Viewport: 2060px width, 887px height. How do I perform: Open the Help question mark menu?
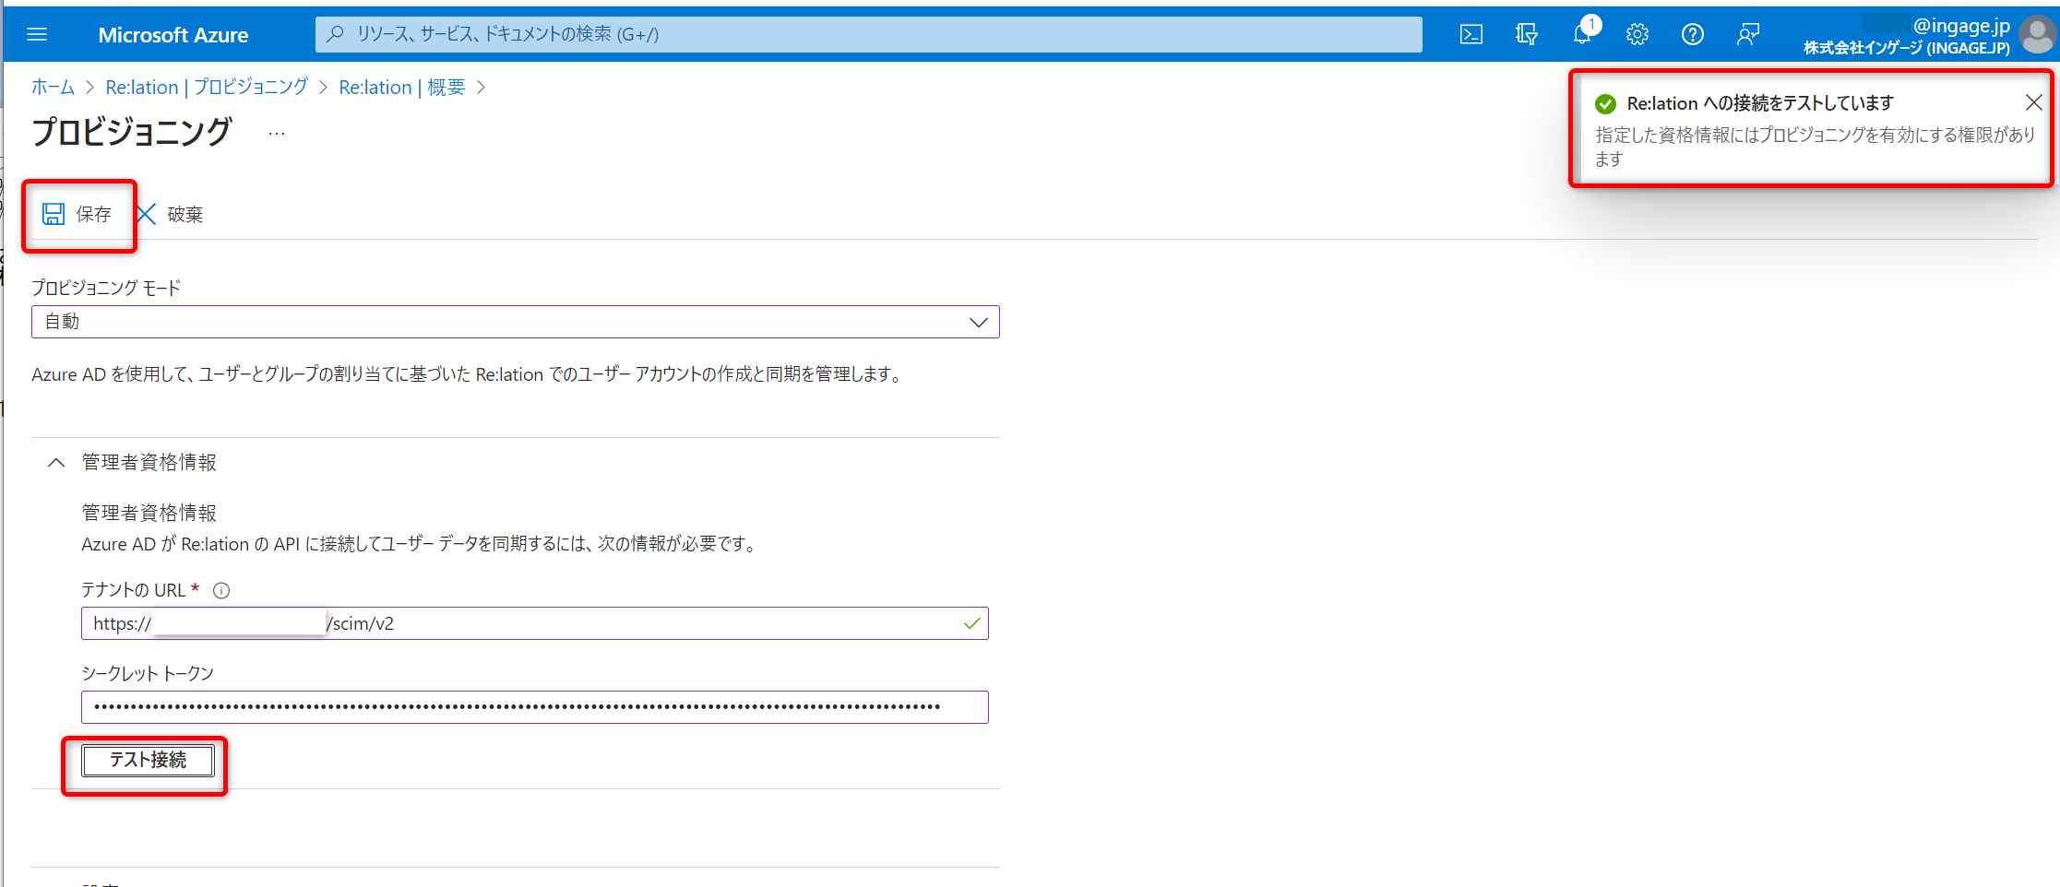click(x=1692, y=34)
